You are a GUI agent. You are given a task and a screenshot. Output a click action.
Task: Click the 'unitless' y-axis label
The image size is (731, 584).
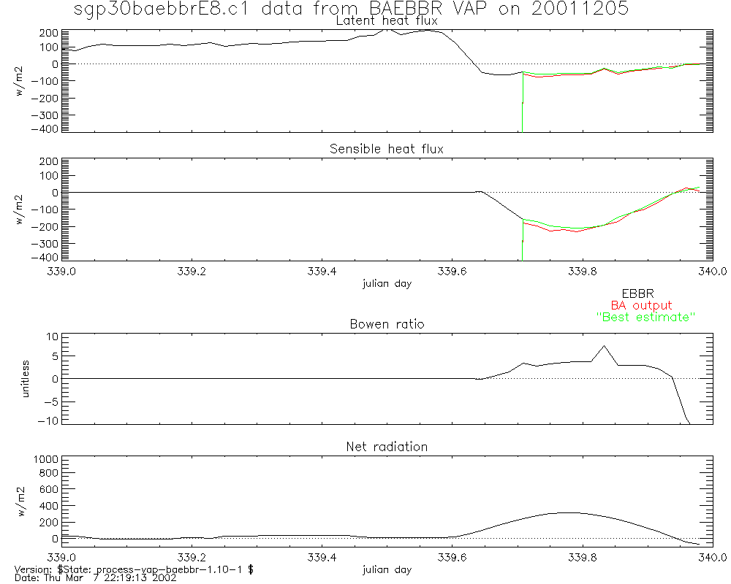tap(26, 379)
